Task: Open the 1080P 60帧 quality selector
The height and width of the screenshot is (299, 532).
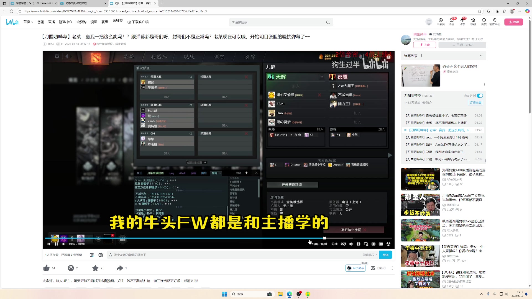Action: tap(319, 244)
